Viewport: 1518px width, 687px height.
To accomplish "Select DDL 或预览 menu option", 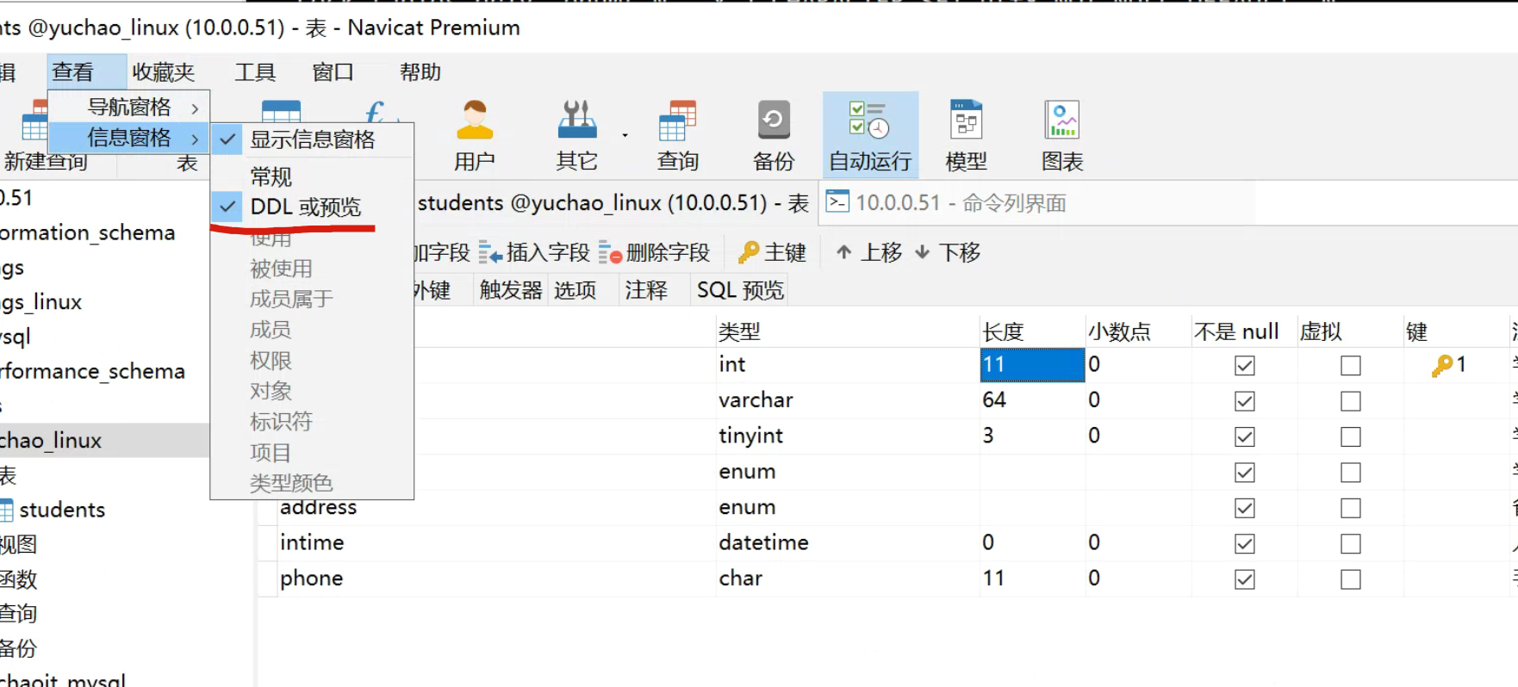I will pos(305,207).
